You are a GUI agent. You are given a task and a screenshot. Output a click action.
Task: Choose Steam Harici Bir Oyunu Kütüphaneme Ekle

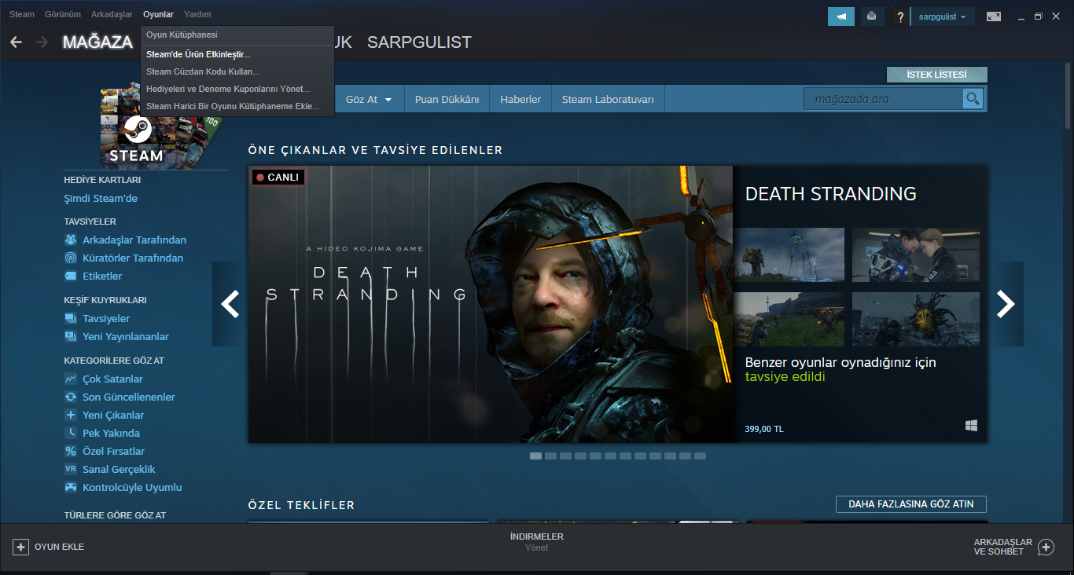tap(237, 106)
